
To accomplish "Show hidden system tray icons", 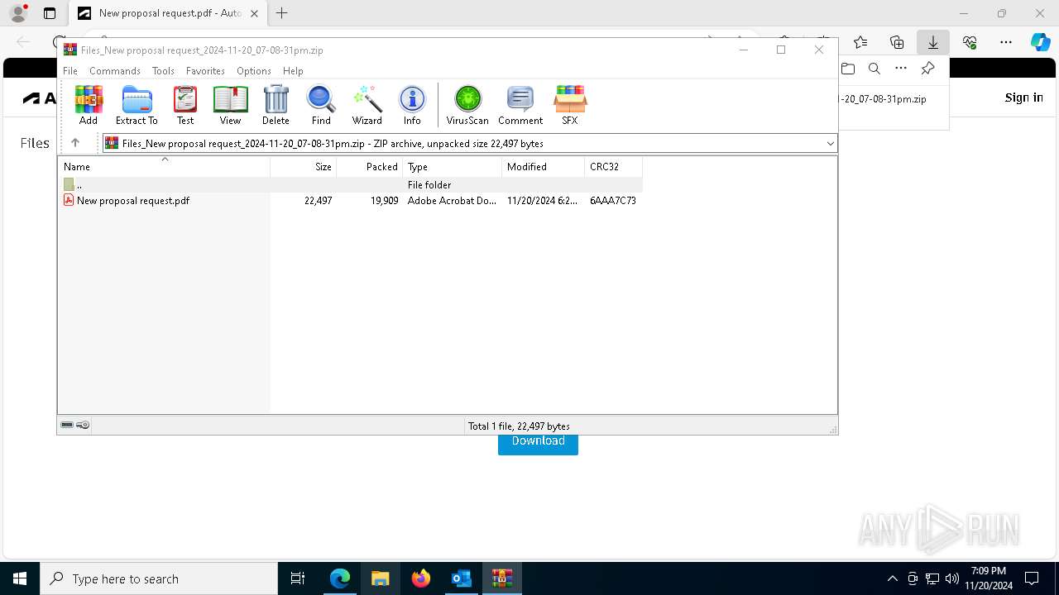I will click(892, 578).
